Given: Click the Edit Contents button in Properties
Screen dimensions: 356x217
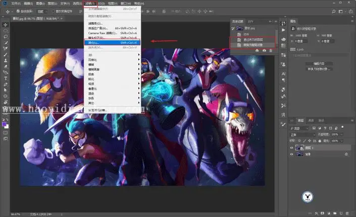Looking at the screenshot, I should 319,64.
